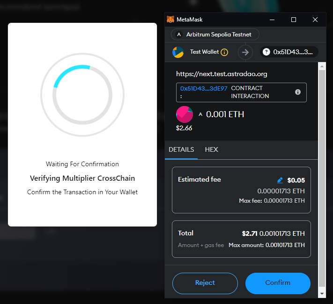Click the info icon next to Test Wallet
This screenshot has width=333, height=304.
pos(224,52)
